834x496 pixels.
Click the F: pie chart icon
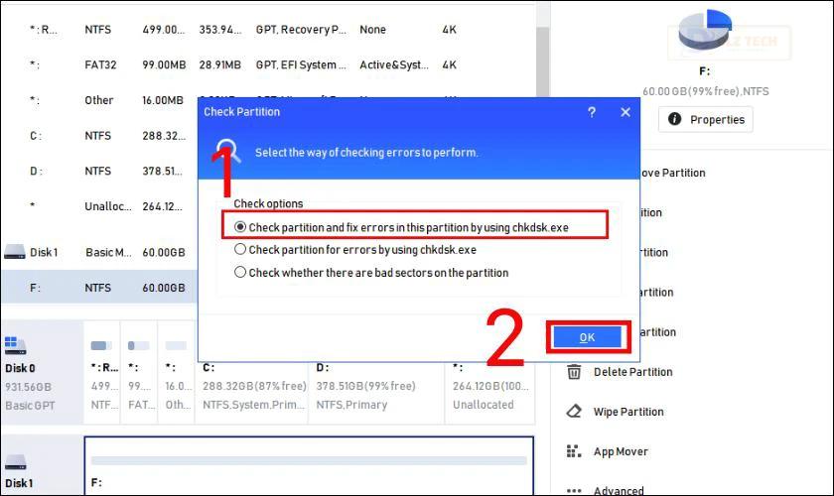[705, 30]
